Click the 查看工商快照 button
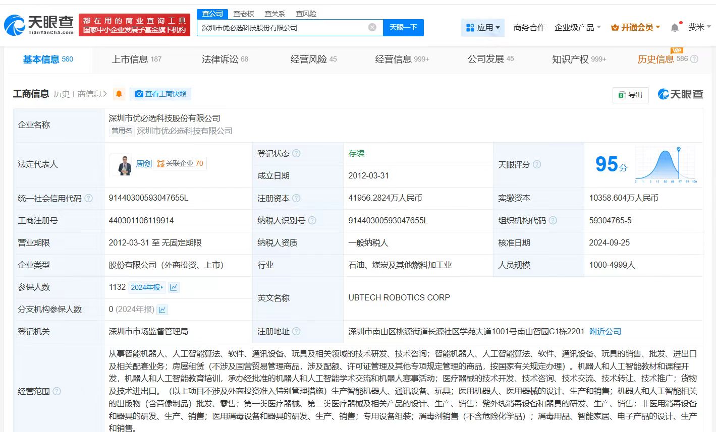 (160, 94)
